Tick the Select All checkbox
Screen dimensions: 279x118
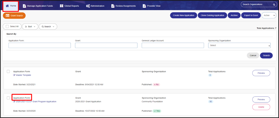[7, 26]
